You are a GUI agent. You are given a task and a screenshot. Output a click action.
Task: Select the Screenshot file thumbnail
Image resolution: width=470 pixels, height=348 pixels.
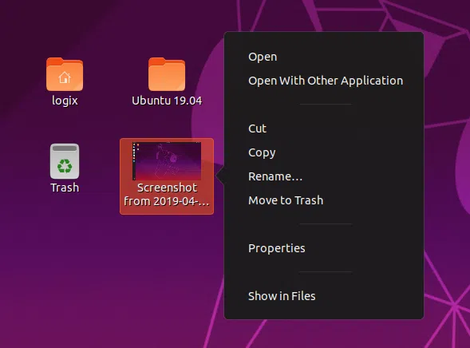pyautogui.click(x=167, y=161)
